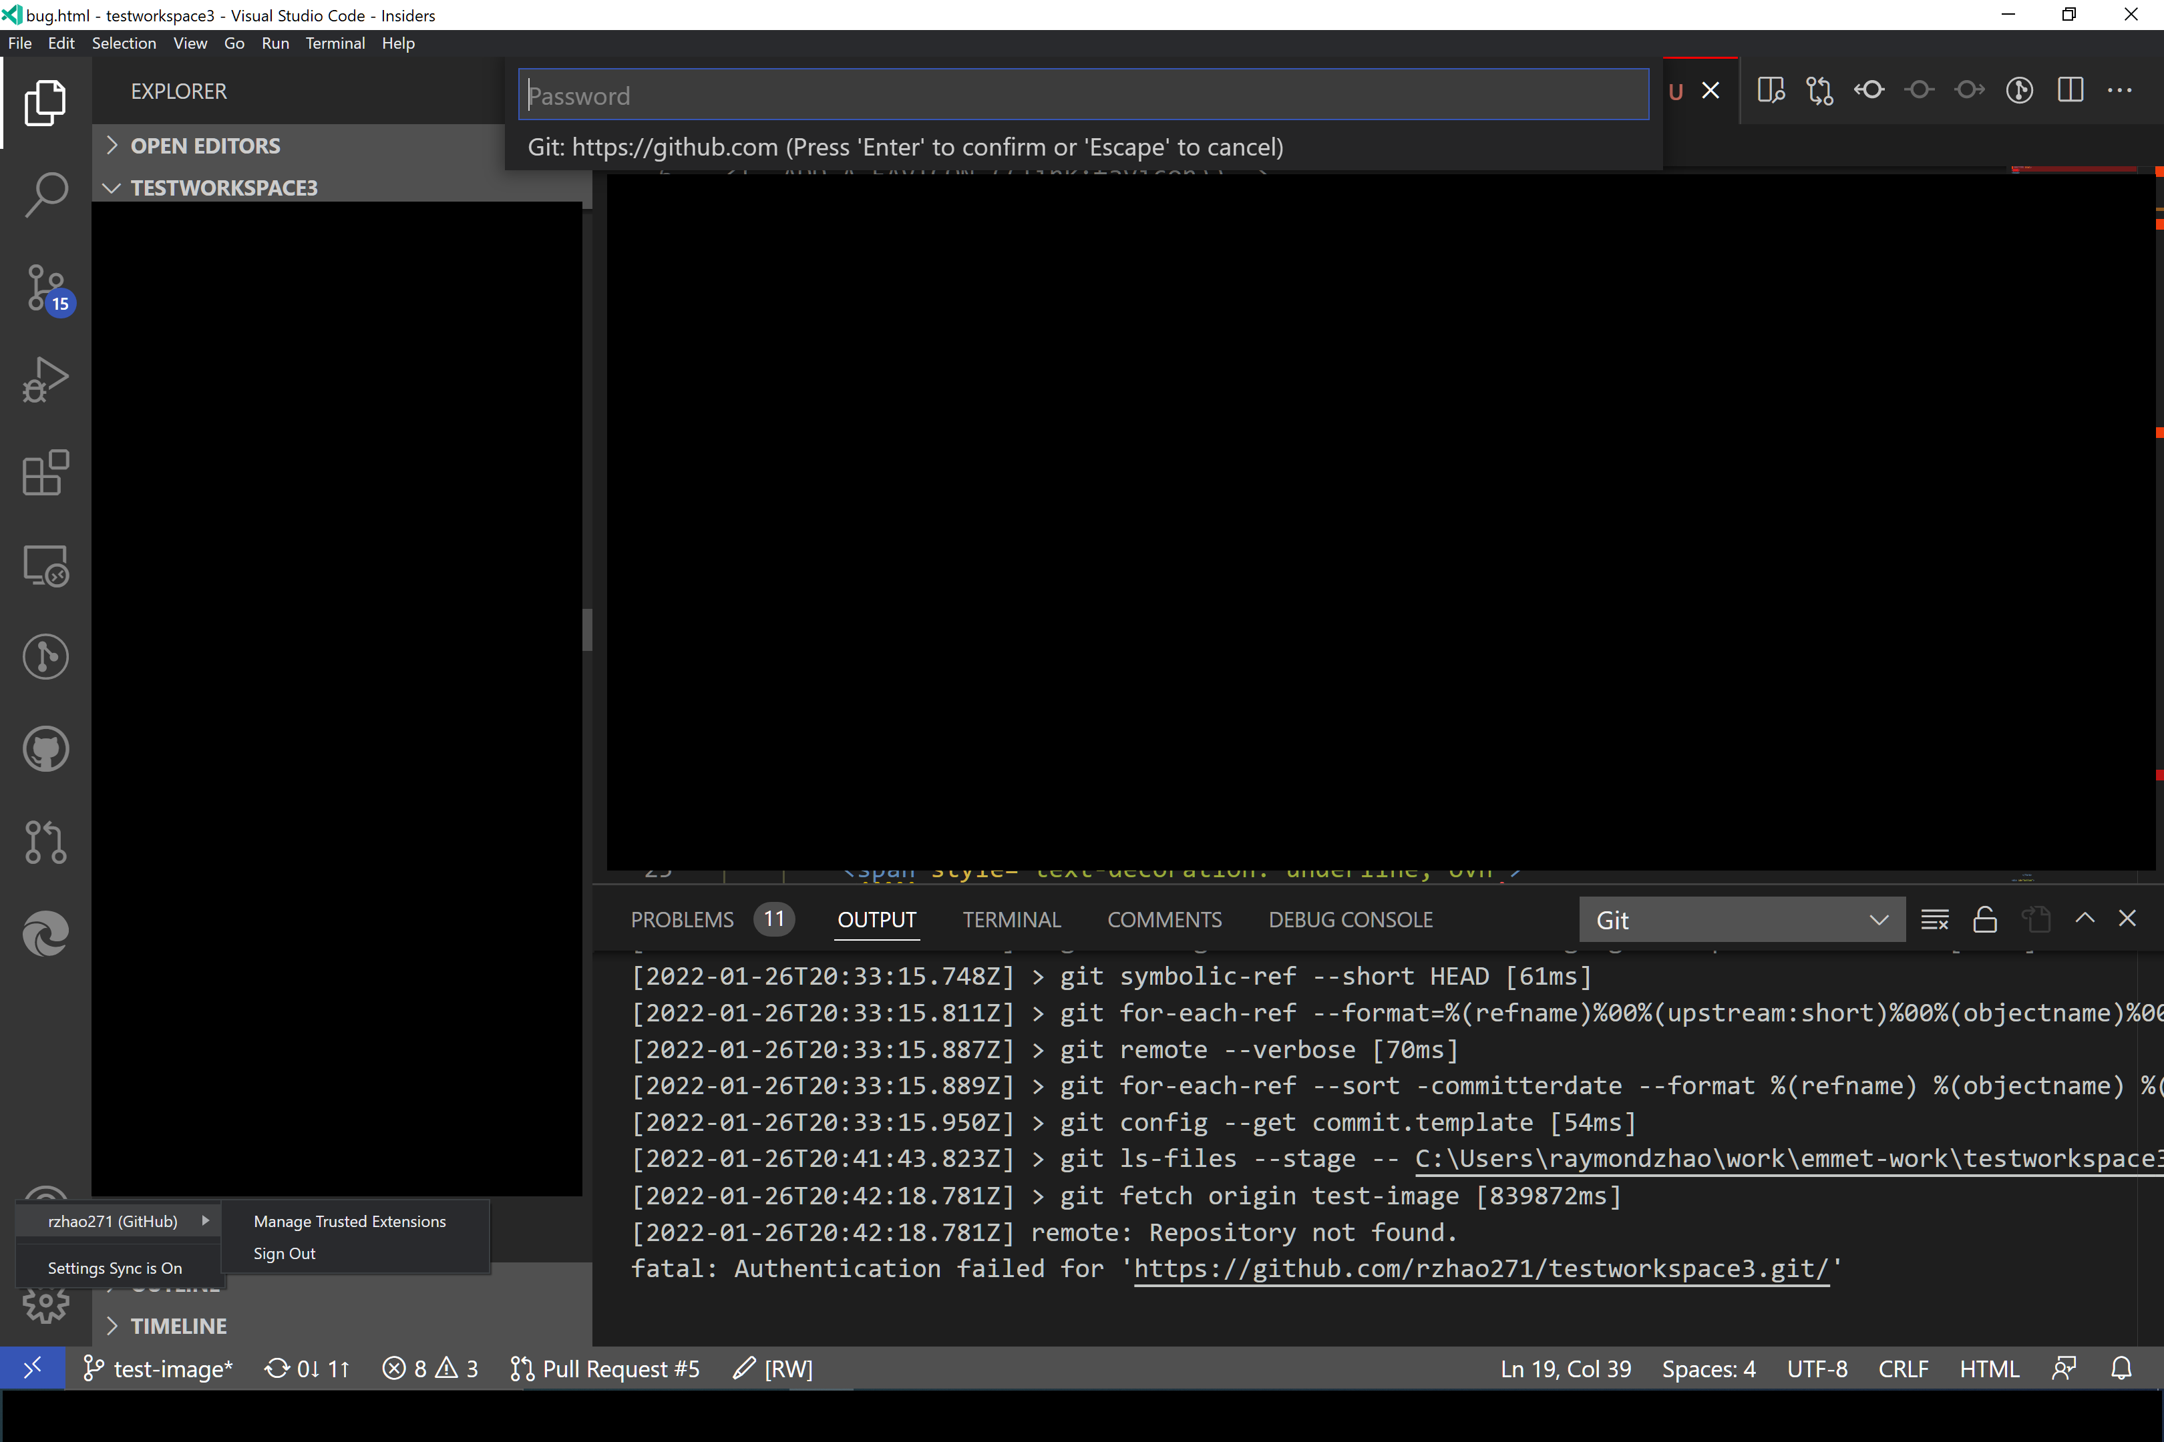Open the Search view in activity bar
This screenshot has width=2164, height=1442.
tap(45, 194)
